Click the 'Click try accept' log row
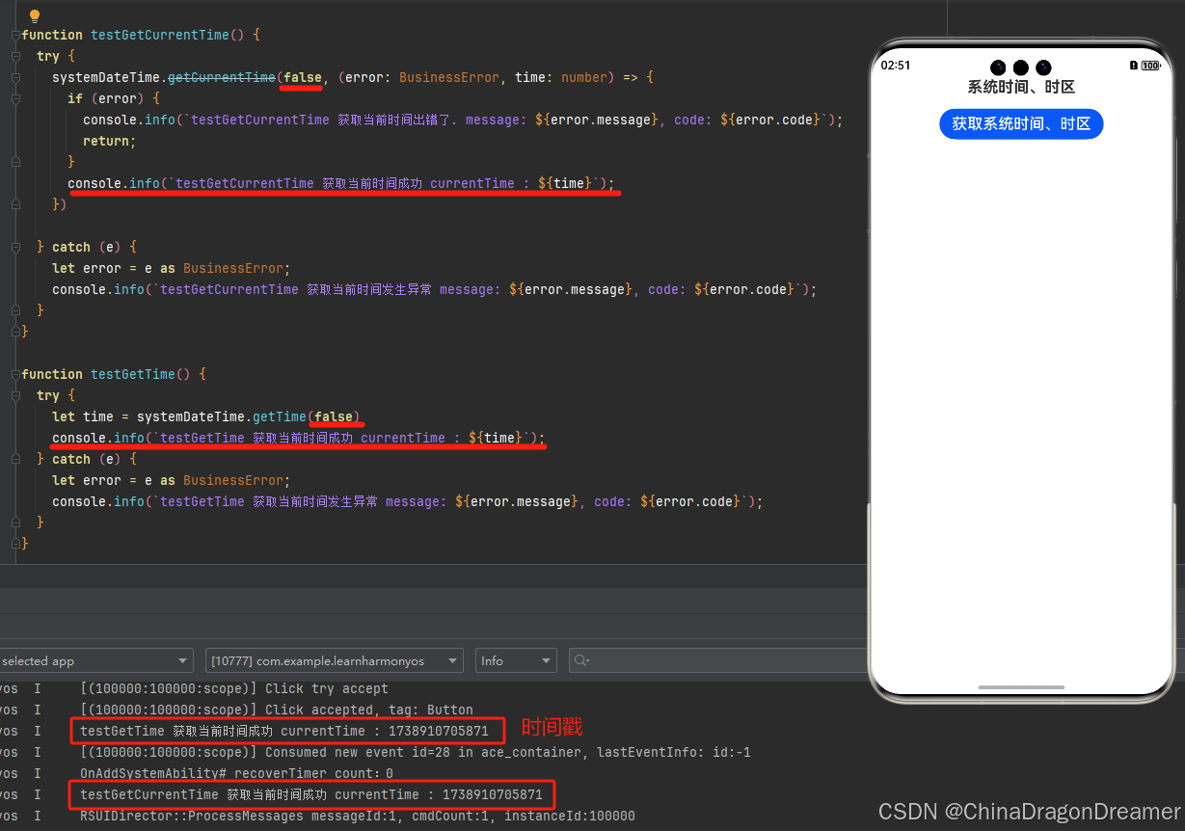The width and height of the screenshot is (1185, 831). [x=234, y=688]
